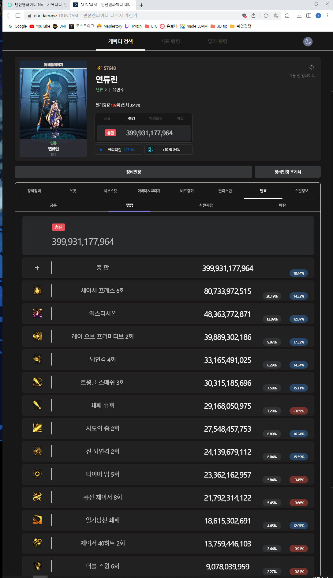Switch to the 버프 랭킹 tab
Image resolution: width=333 pixels, height=578 pixels.
point(170,42)
